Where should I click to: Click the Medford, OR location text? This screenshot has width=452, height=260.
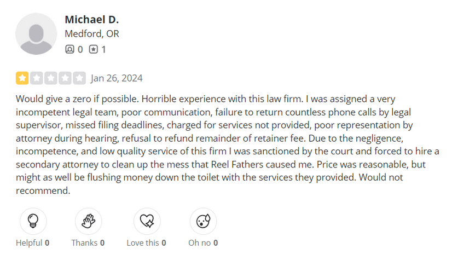[92, 34]
